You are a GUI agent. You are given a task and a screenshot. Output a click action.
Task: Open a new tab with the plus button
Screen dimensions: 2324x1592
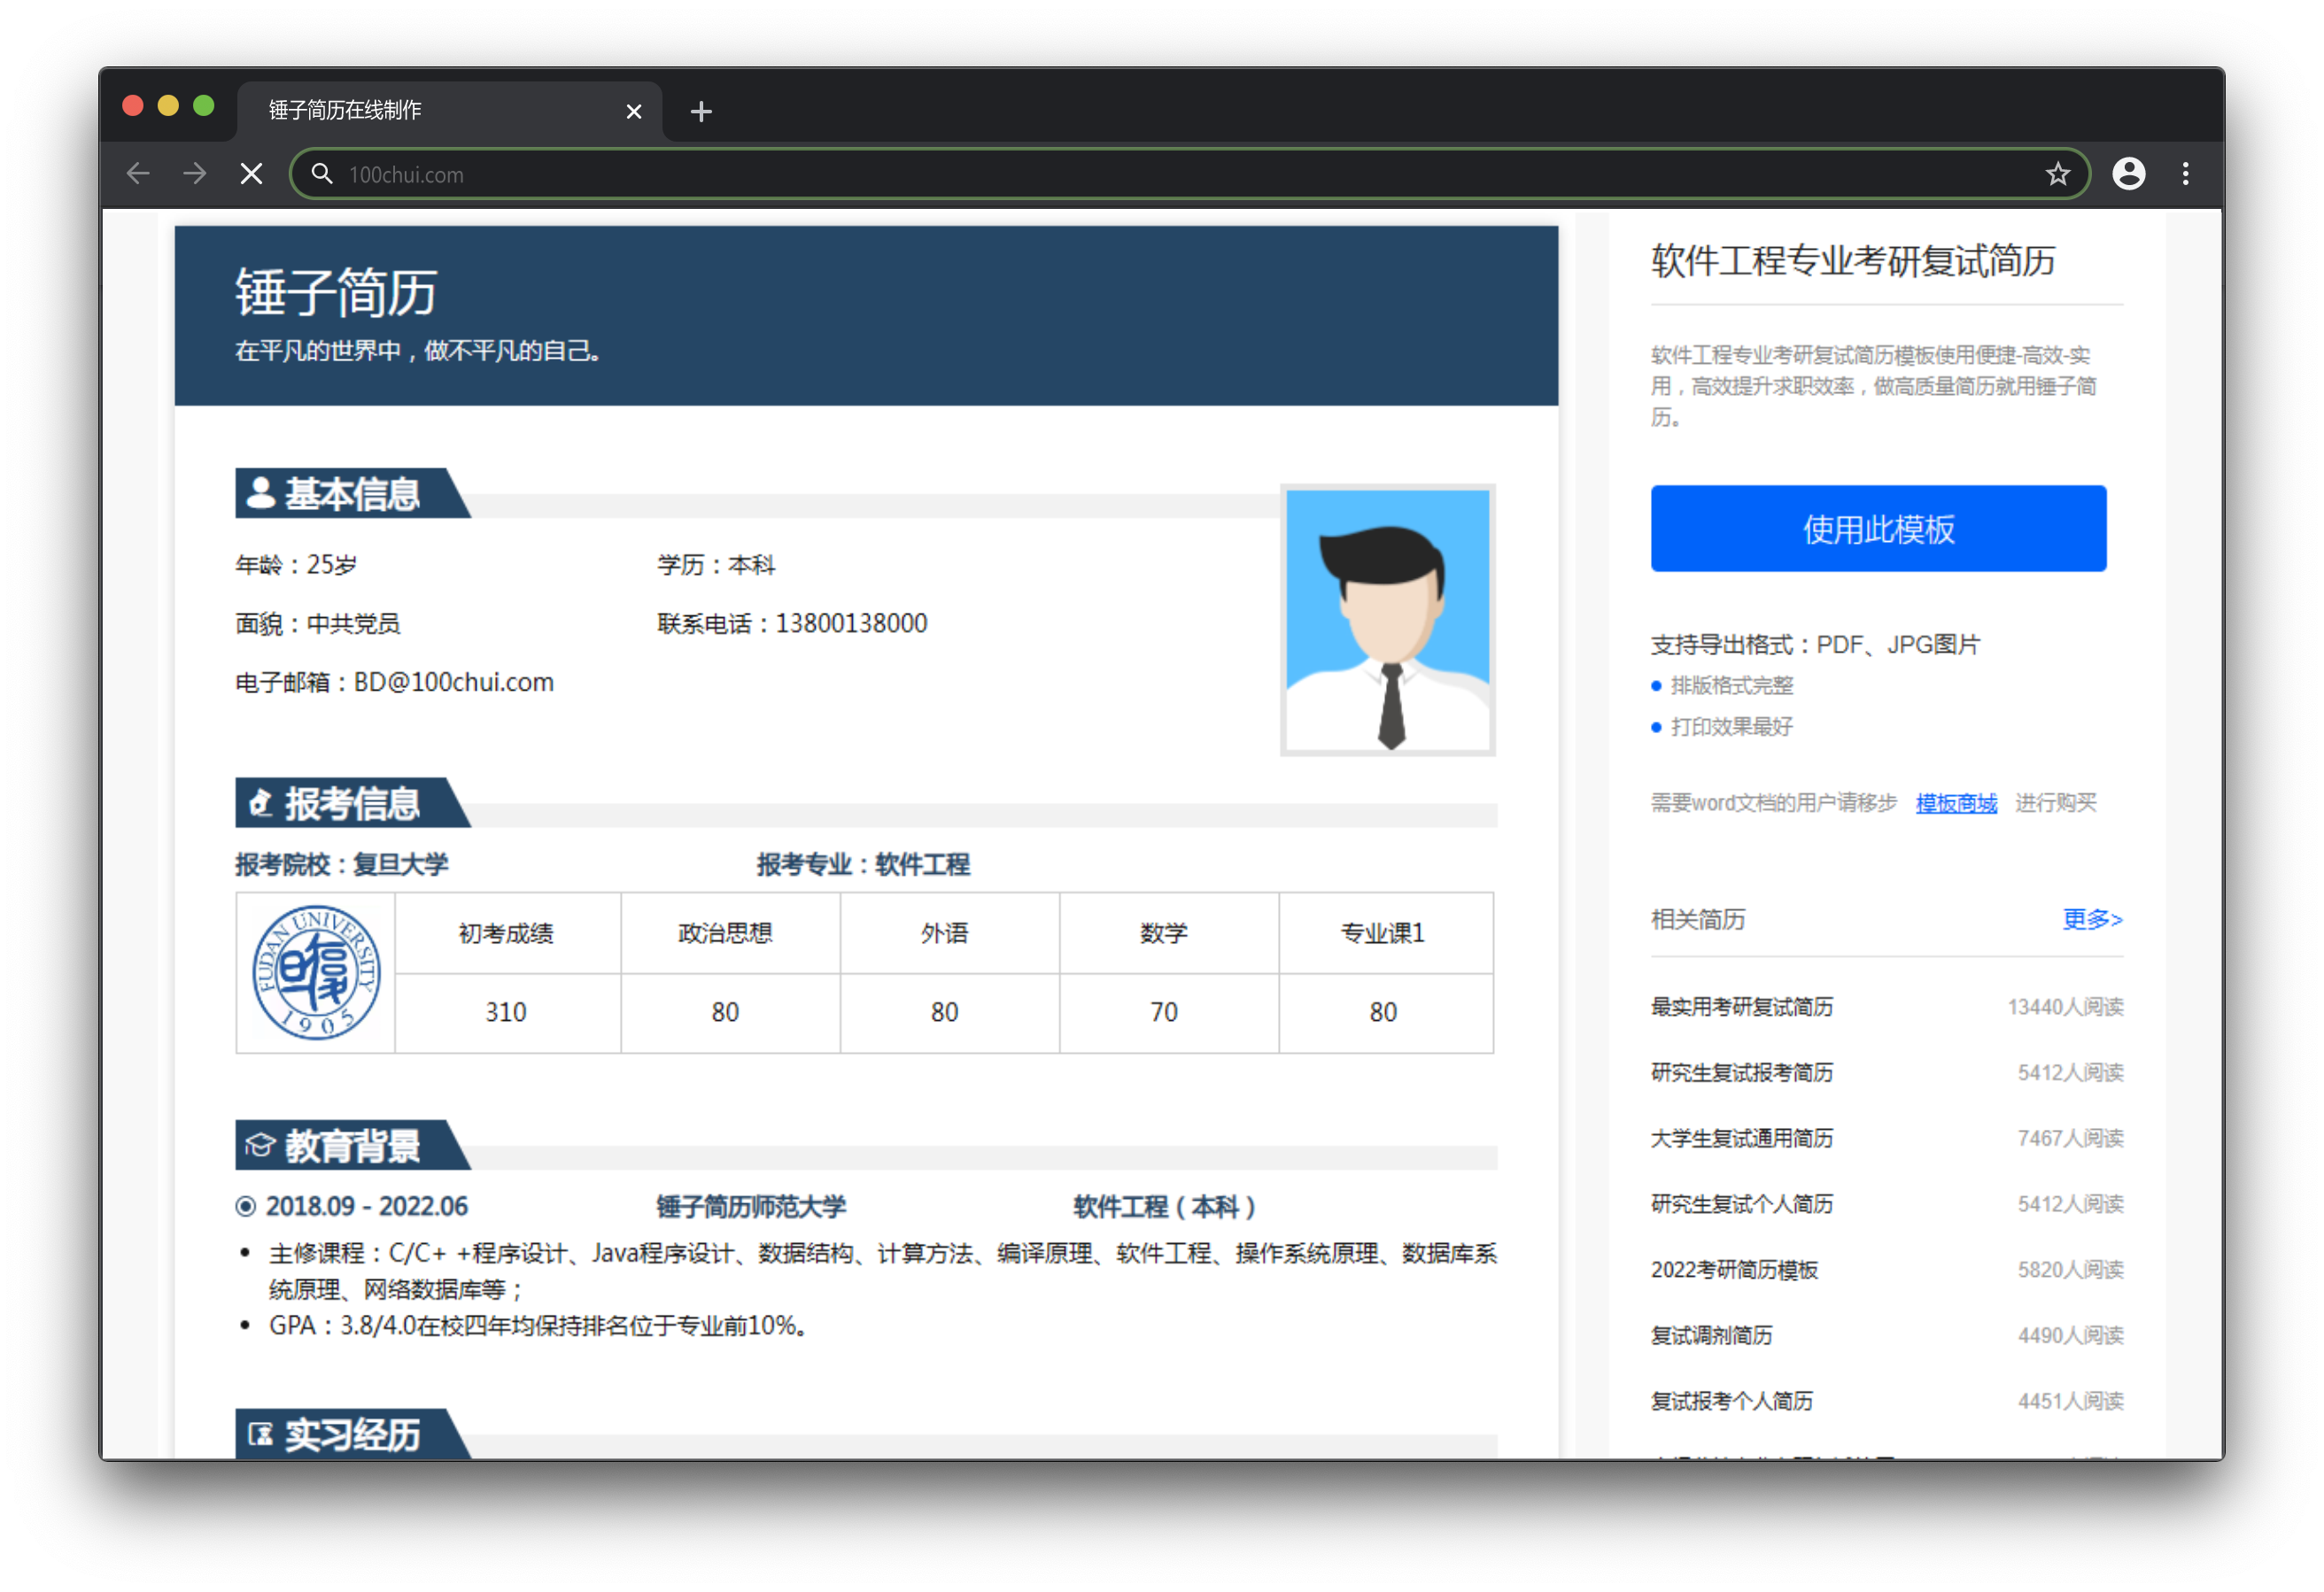click(701, 111)
